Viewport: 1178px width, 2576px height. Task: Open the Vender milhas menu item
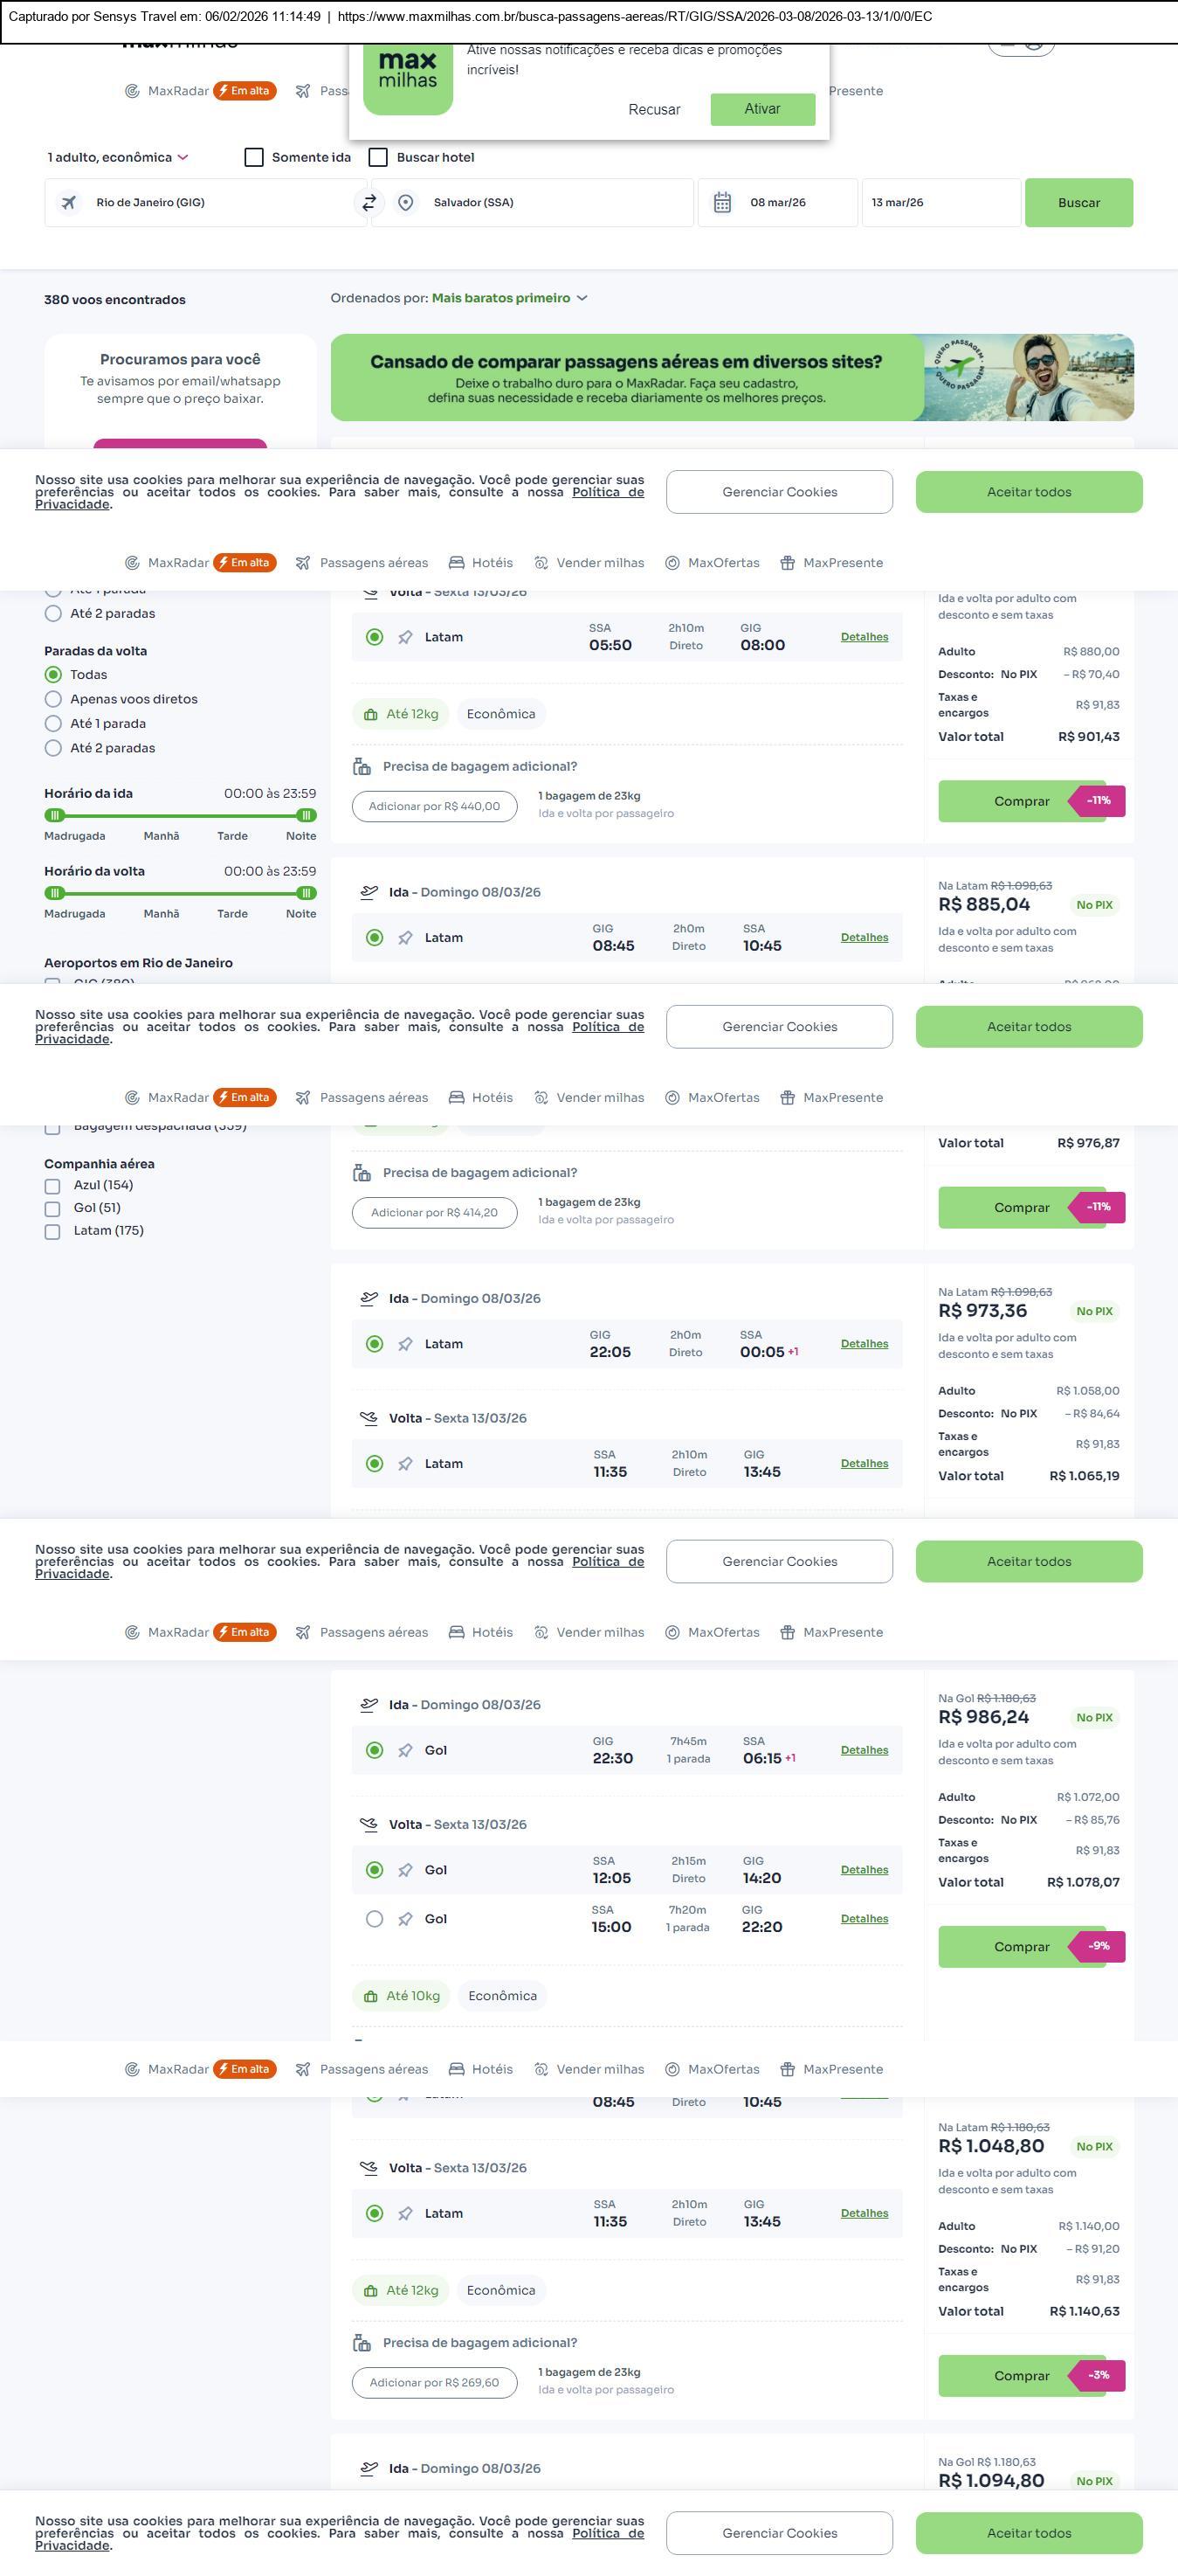pyautogui.click(x=600, y=563)
